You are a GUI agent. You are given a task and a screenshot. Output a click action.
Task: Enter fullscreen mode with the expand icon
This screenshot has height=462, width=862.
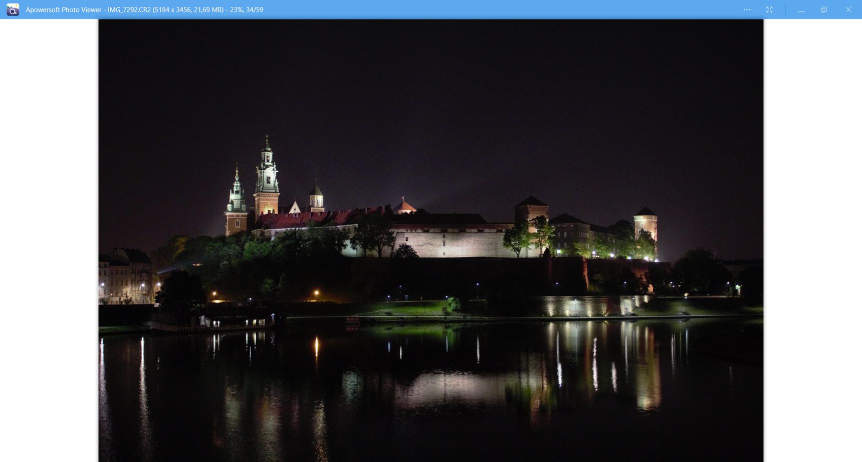pos(769,10)
